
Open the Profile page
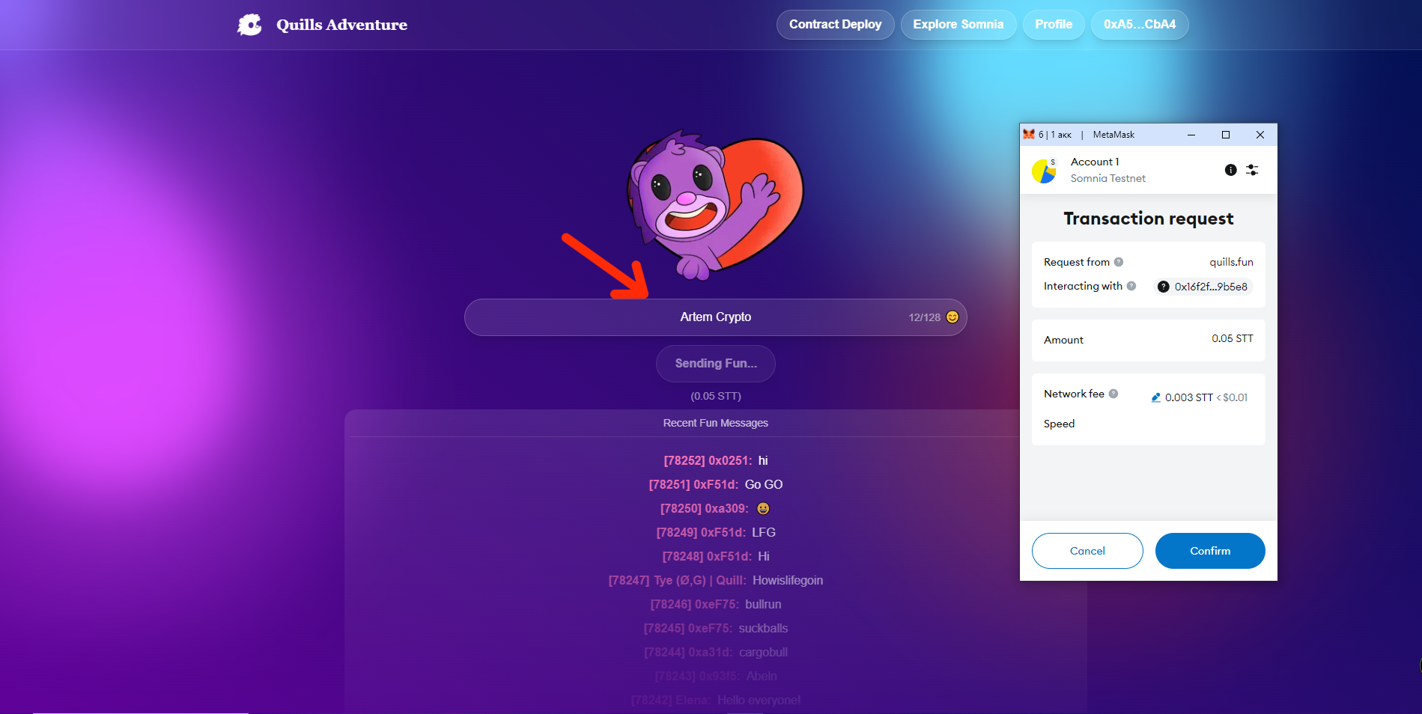point(1054,25)
